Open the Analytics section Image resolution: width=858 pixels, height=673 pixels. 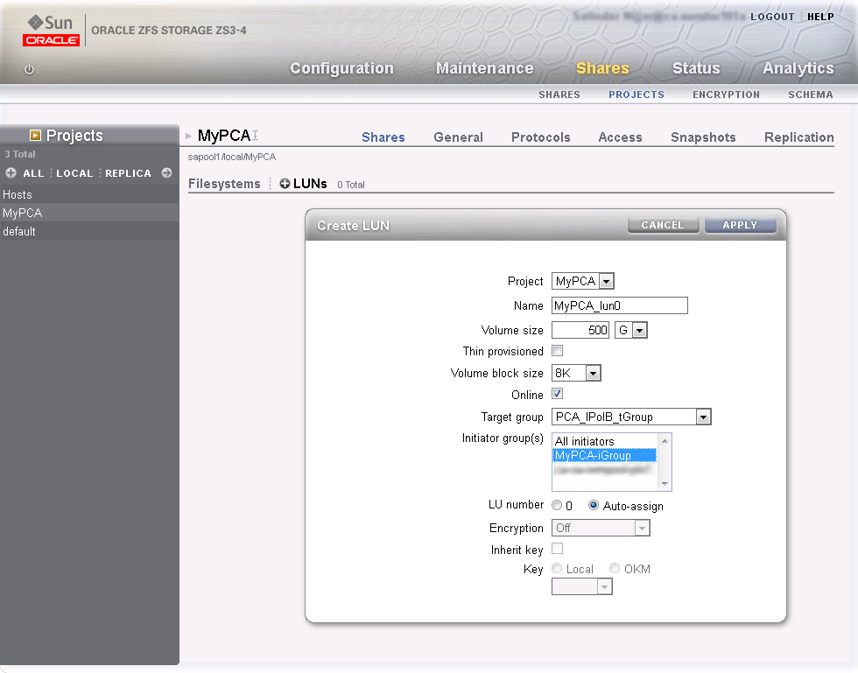(x=798, y=68)
